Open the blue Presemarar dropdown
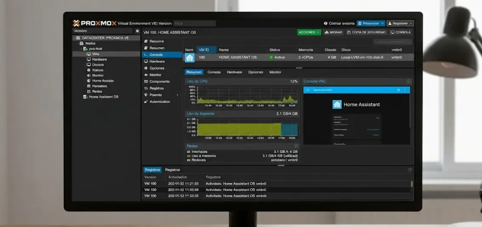482x227 pixels. pyautogui.click(x=371, y=23)
